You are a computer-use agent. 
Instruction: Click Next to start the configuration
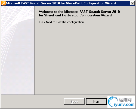96,101
